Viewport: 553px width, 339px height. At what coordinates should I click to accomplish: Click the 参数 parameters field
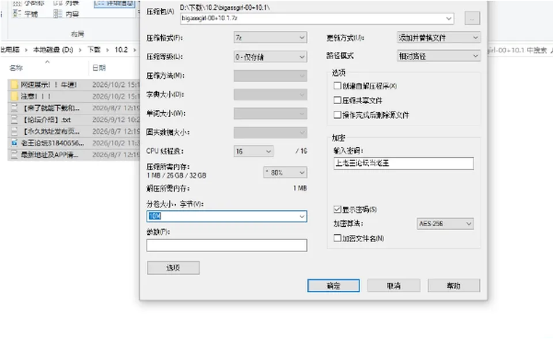pos(226,245)
